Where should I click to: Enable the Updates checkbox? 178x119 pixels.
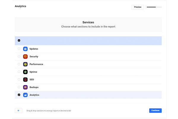pyautogui.click(x=19, y=49)
